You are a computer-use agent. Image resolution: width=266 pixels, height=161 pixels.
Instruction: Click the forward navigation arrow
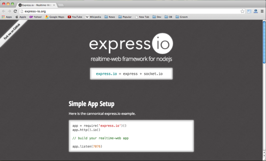[x=9, y=11]
